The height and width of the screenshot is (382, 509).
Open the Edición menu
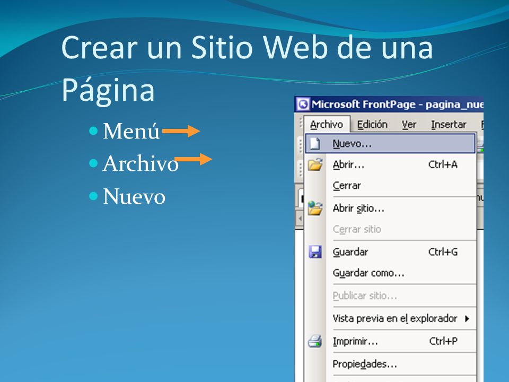(372, 124)
